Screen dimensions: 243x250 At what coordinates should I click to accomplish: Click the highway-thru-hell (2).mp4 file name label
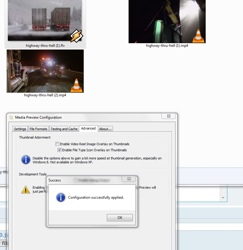click(45, 95)
